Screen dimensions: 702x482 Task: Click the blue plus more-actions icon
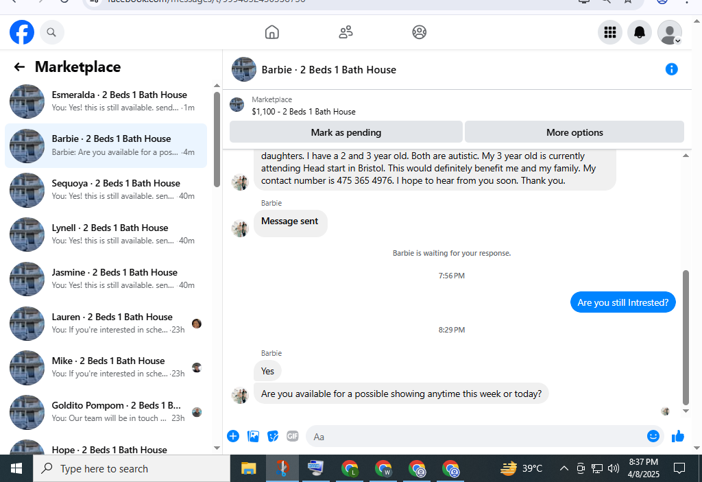(233, 436)
